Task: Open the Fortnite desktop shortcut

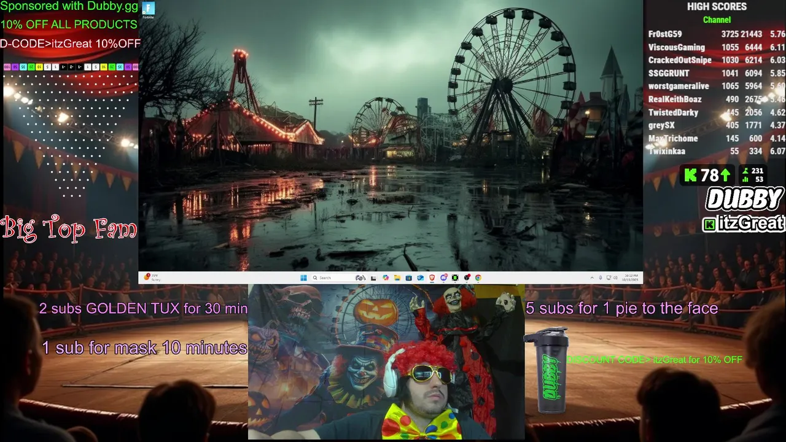Action: (148, 10)
